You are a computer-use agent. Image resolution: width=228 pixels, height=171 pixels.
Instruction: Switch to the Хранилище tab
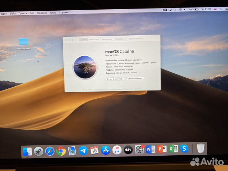[107, 39]
